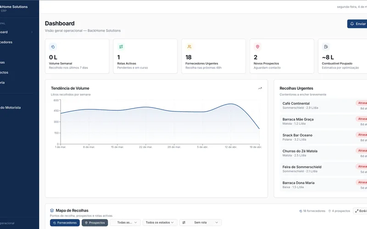The width and height of the screenshot is (367, 229).
Task: Click the trend arrow icon in Tendência de Volume
Action: (x=260, y=88)
